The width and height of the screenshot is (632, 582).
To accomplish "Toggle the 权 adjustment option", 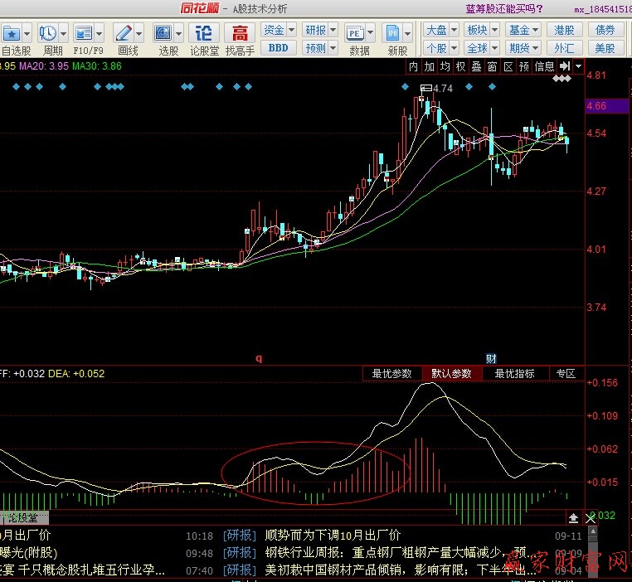I will click(461, 66).
